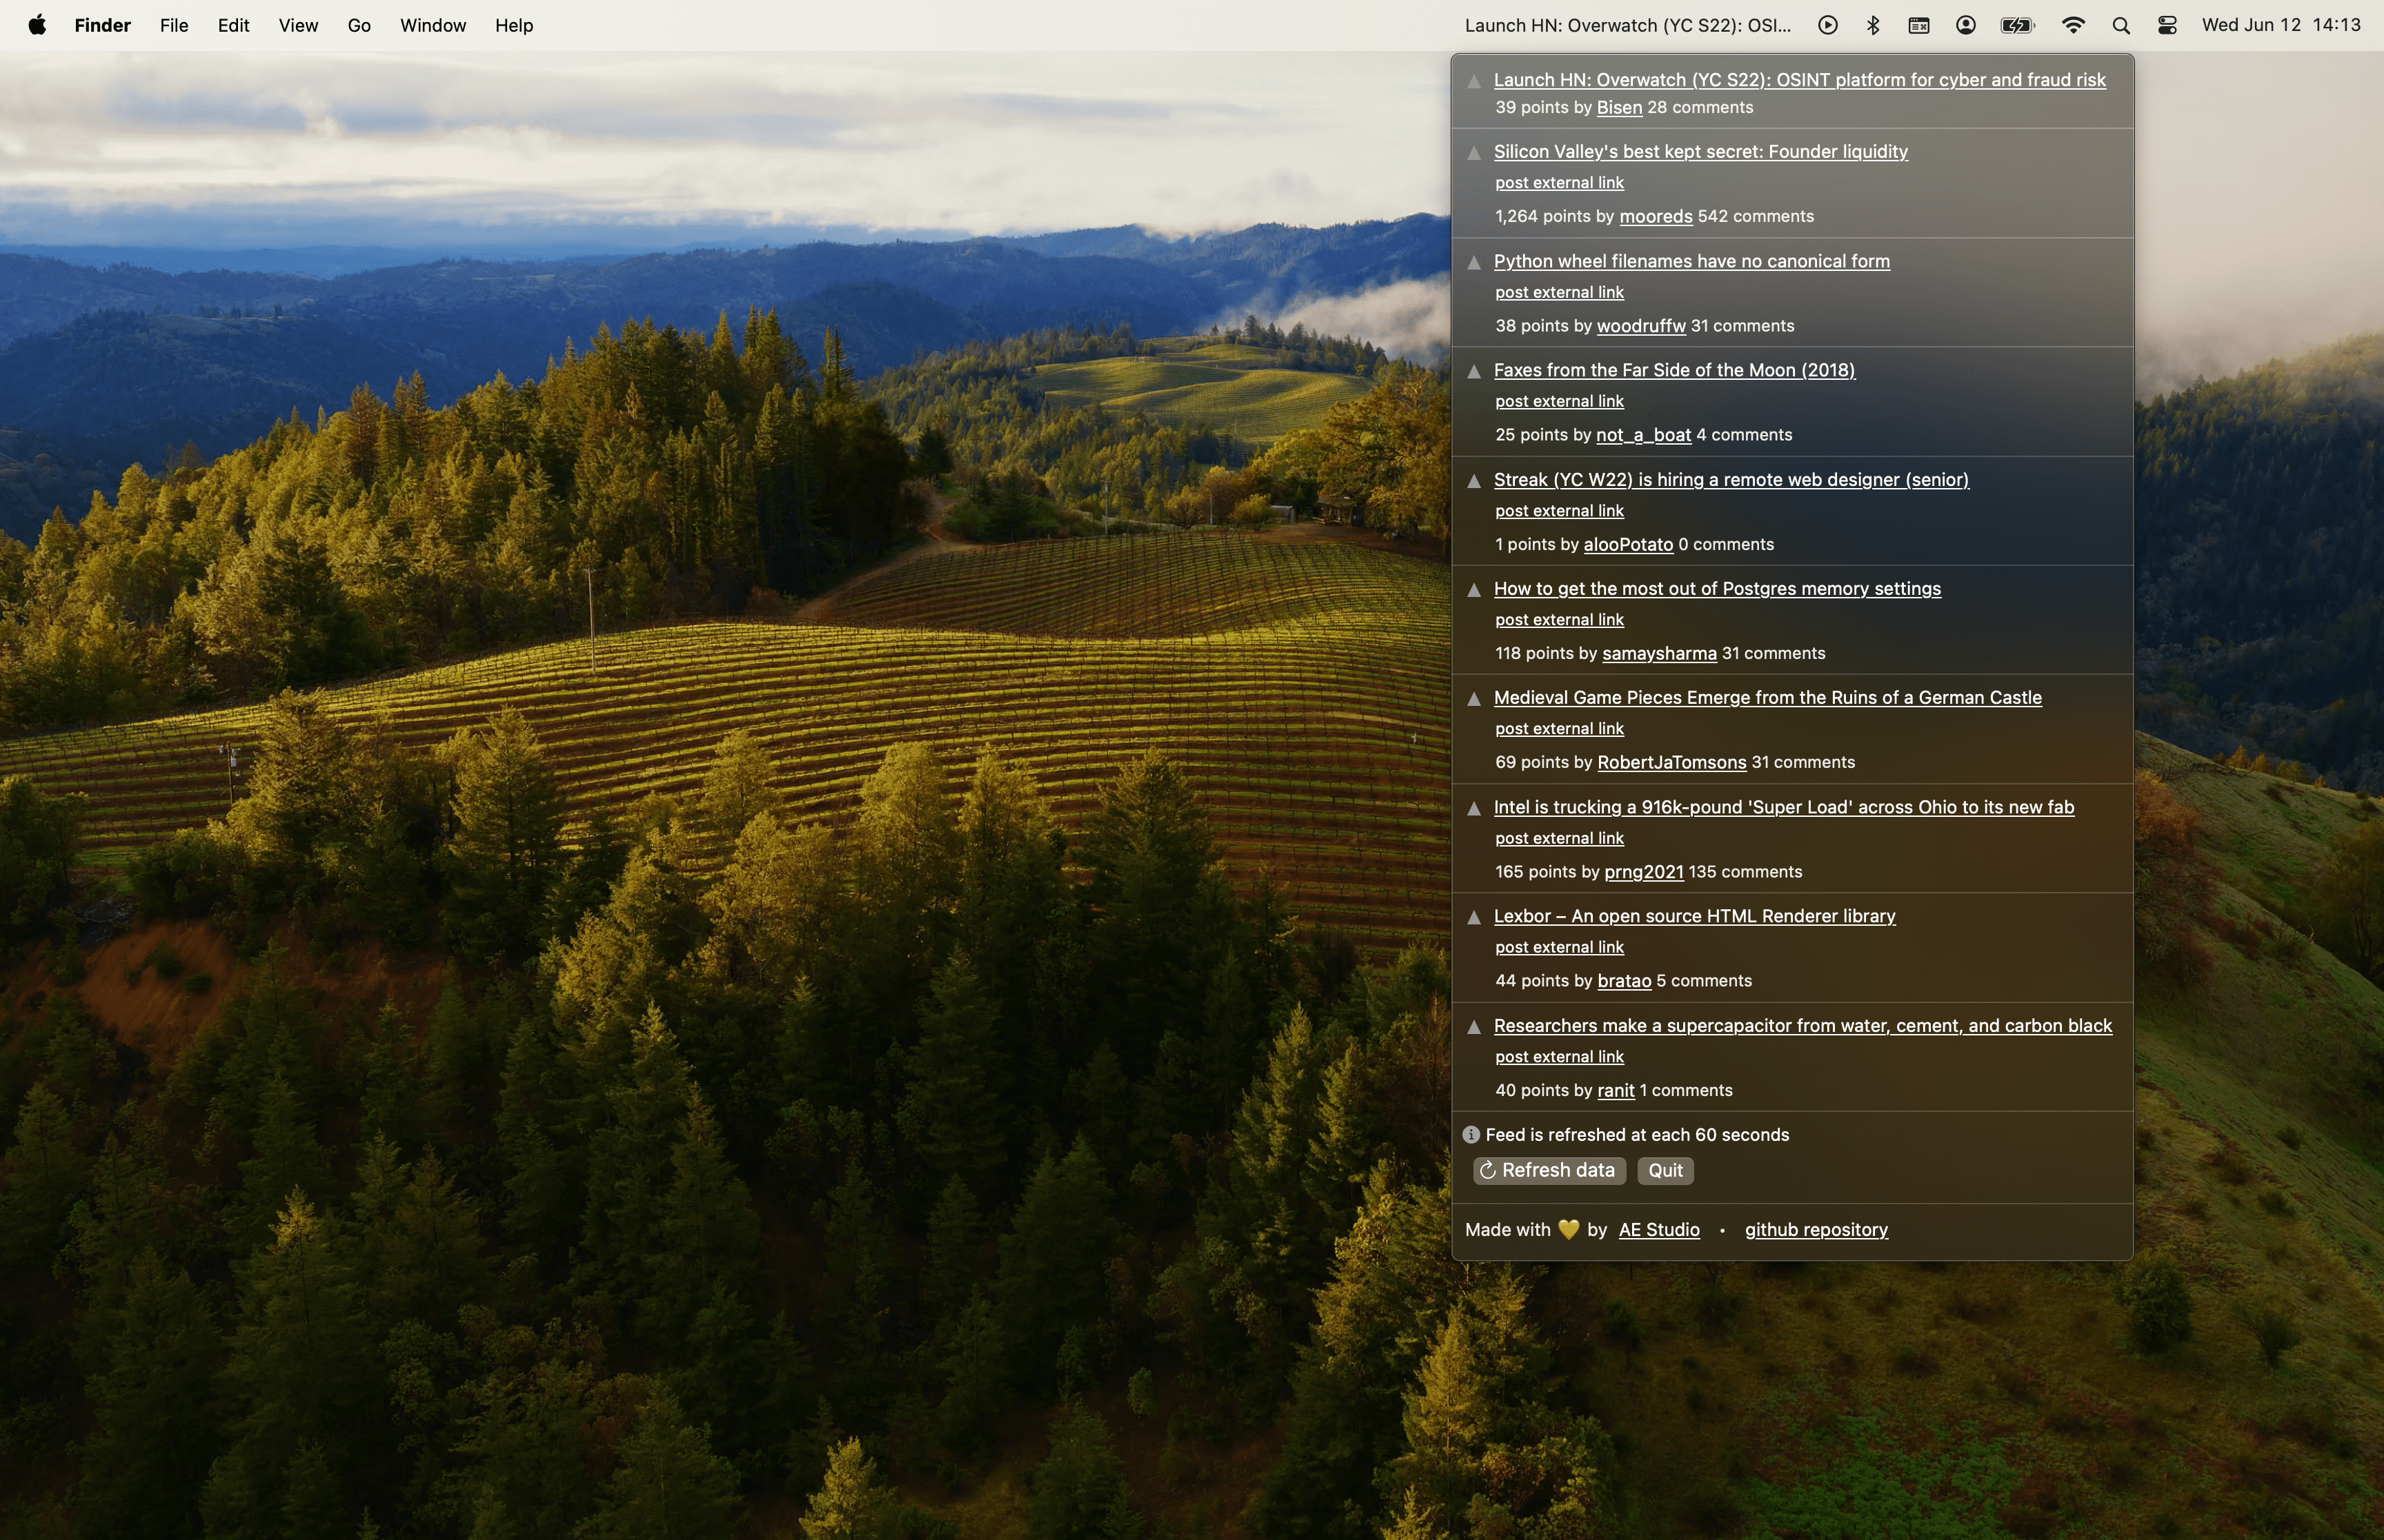Click the info icon beside feed refresh notice
The width and height of the screenshot is (2384, 1540).
coord(1471,1134)
